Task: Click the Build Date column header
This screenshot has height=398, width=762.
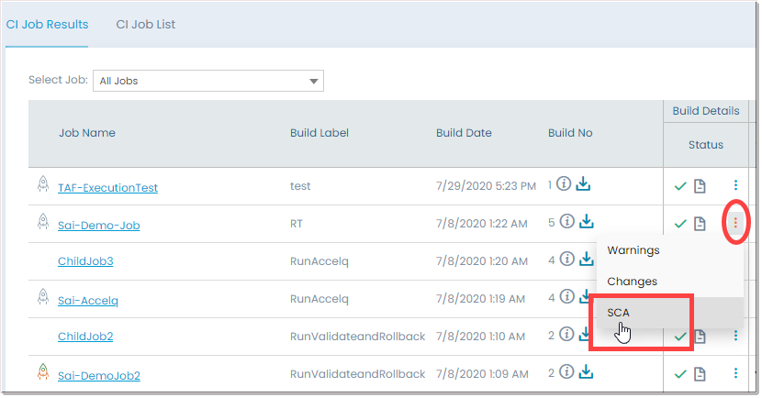Action: pyautogui.click(x=464, y=133)
